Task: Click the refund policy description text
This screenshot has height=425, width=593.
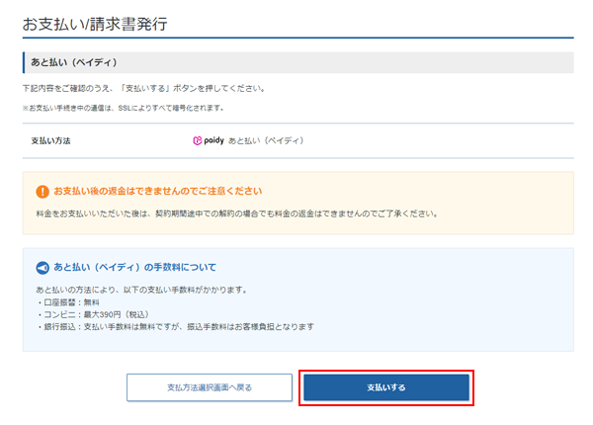Action: pos(235,213)
